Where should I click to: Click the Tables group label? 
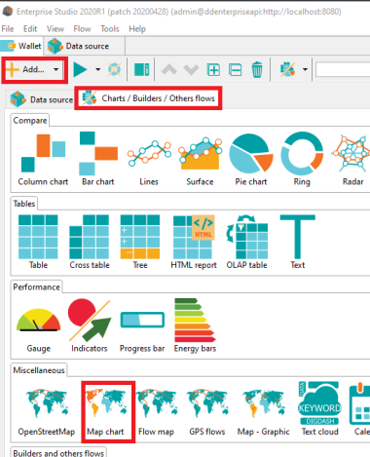click(x=24, y=204)
